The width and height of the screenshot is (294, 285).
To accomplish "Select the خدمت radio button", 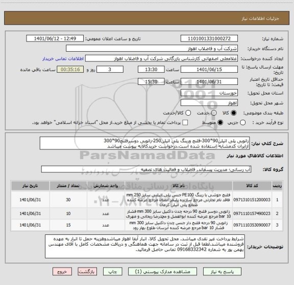I will (214, 113).
